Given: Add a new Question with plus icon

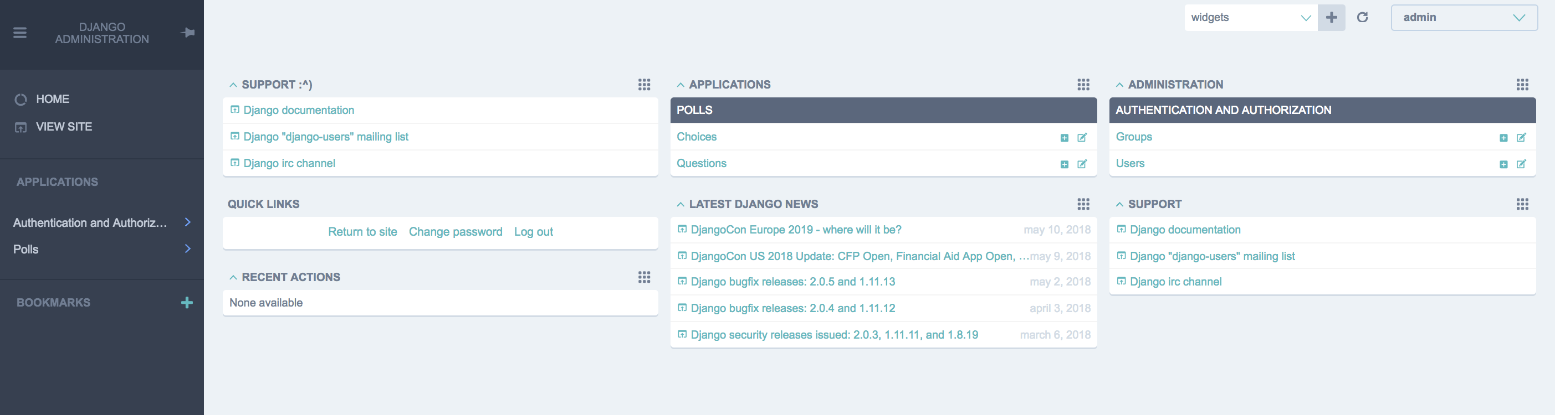Looking at the screenshot, I should pyautogui.click(x=1064, y=164).
